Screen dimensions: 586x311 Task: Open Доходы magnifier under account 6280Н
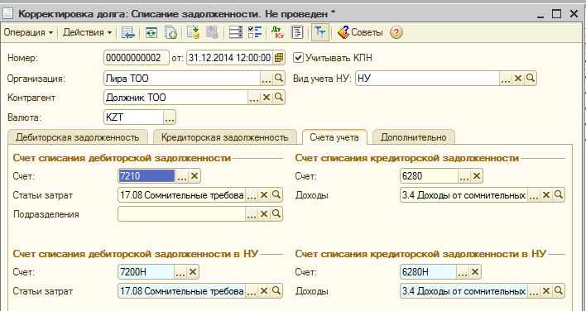coord(559,291)
